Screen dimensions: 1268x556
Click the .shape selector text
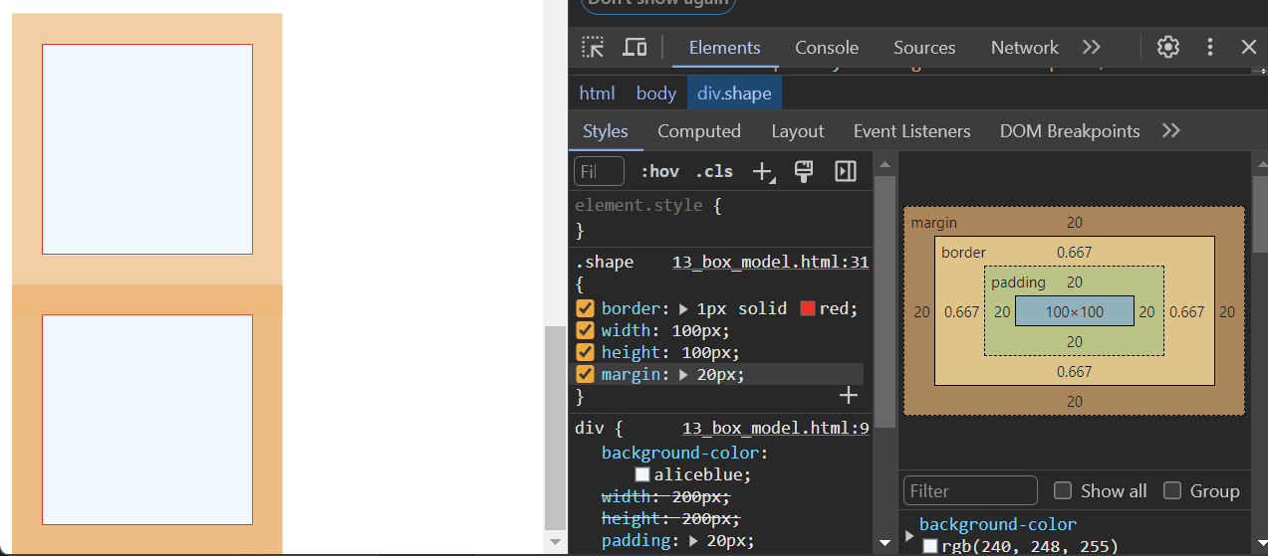coord(604,263)
